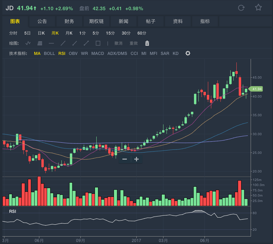Toggle the RSI indicator
Image resolution: width=273 pixels, height=244 pixels.
[x=62, y=54]
